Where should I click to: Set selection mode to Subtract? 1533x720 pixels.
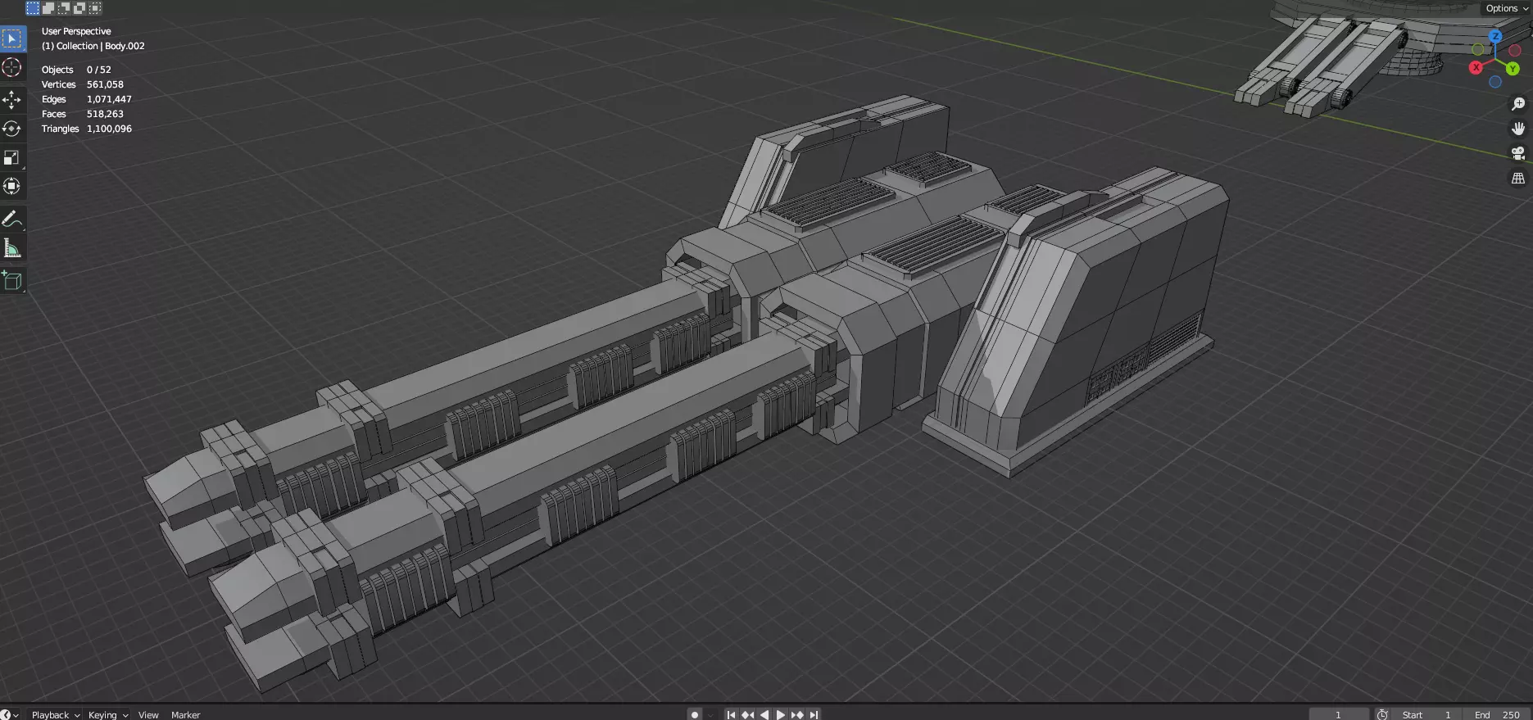pos(64,8)
